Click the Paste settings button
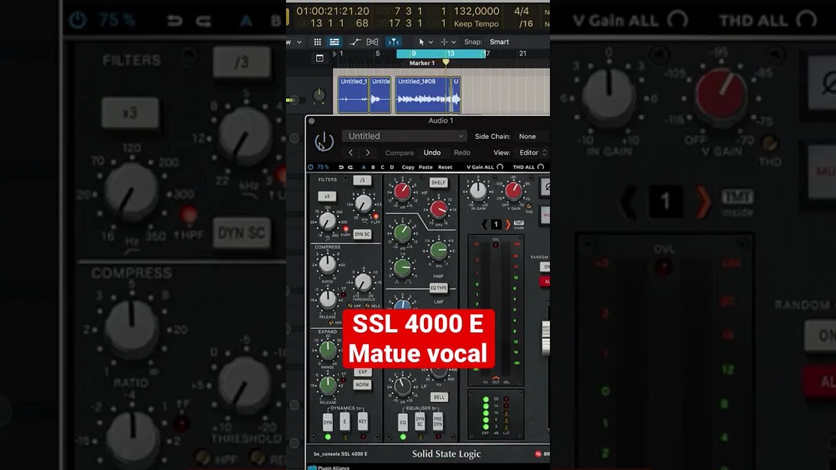 pos(426,167)
